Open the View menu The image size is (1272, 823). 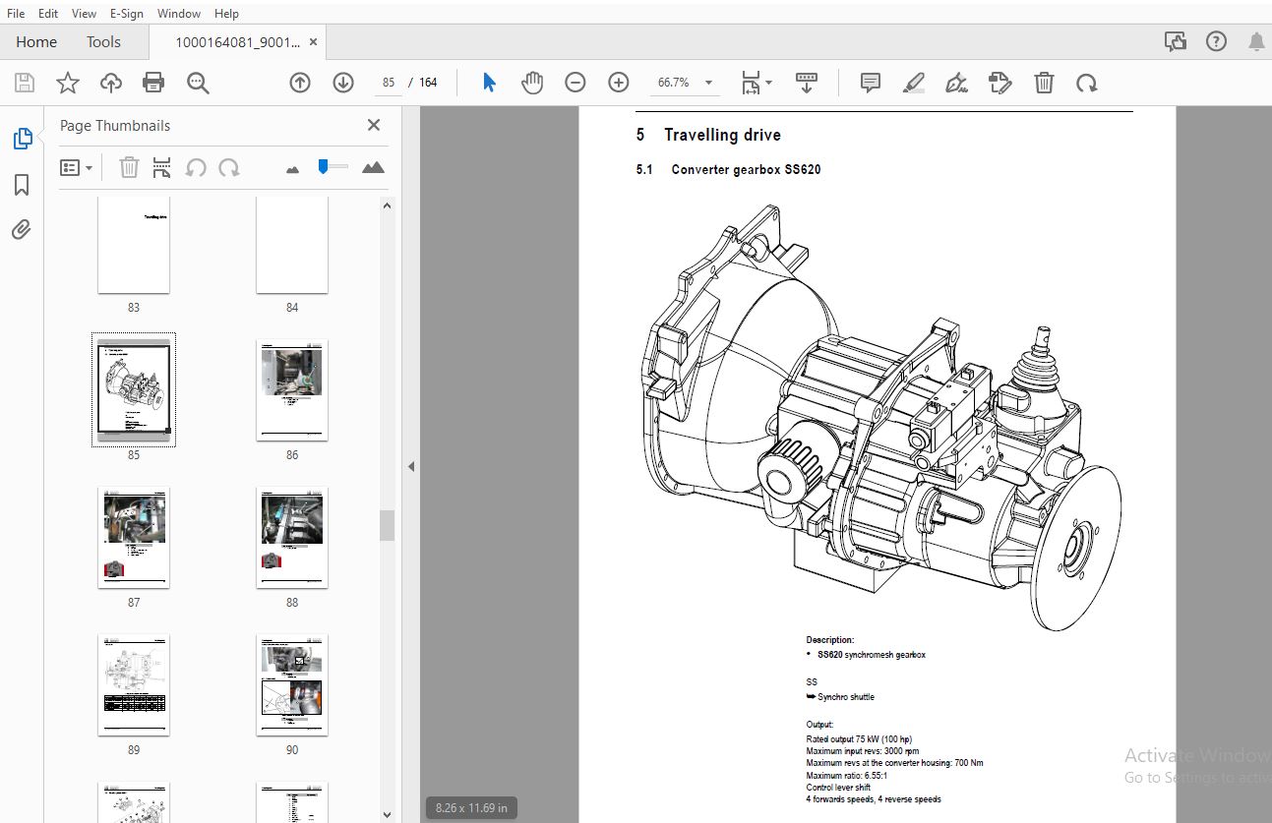pyautogui.click(x=85, y=14)
